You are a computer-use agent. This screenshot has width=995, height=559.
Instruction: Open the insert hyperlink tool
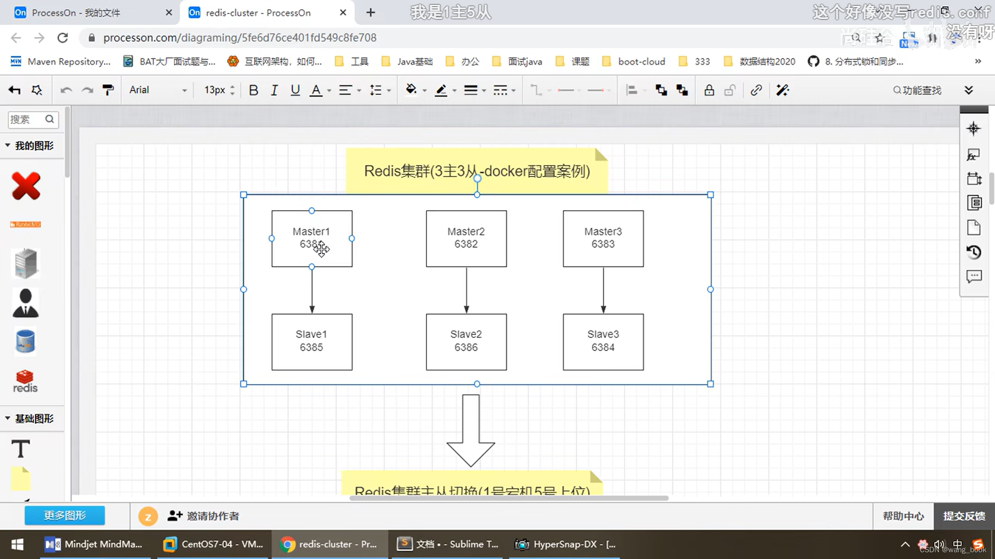click(x=756, y=90)
